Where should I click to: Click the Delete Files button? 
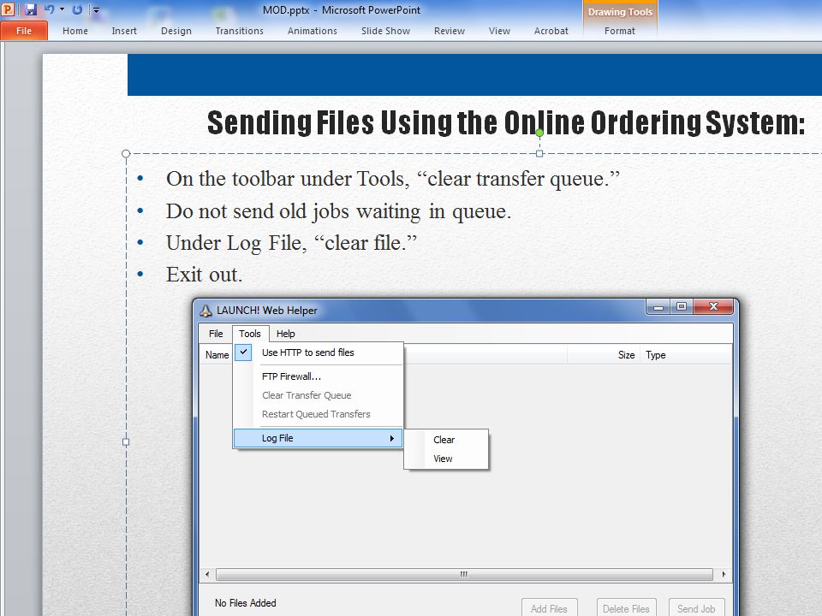[x=626, y=608]
